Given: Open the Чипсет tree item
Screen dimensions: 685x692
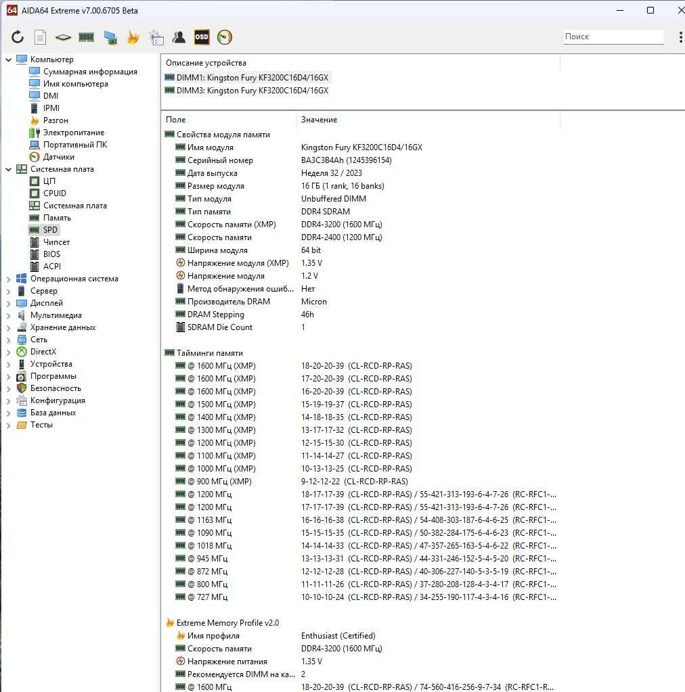Looking at the screenshot, I should 57,242.
